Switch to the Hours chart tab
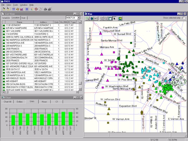The image size is (188, 141). 44,102
